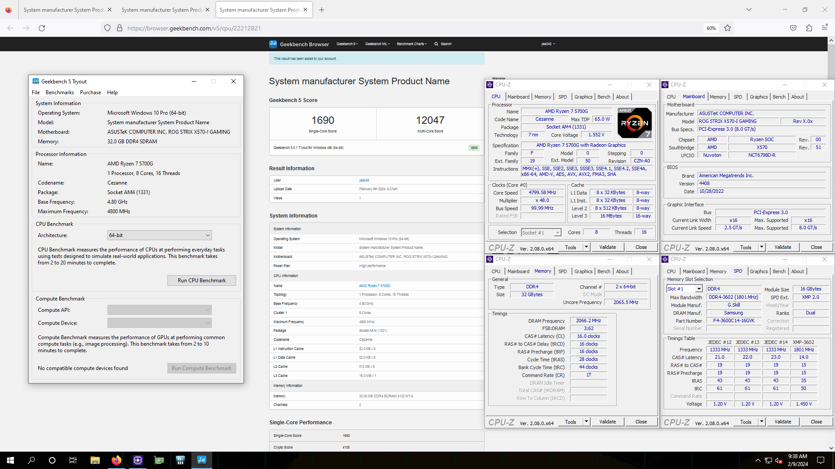Open a new Firefox tab with plus icon
The height and width of the screenshot is (469, 835).
(322, 10)
